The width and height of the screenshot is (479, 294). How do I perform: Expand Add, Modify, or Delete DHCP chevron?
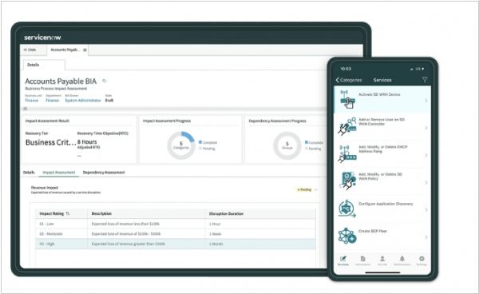point(426,155)
